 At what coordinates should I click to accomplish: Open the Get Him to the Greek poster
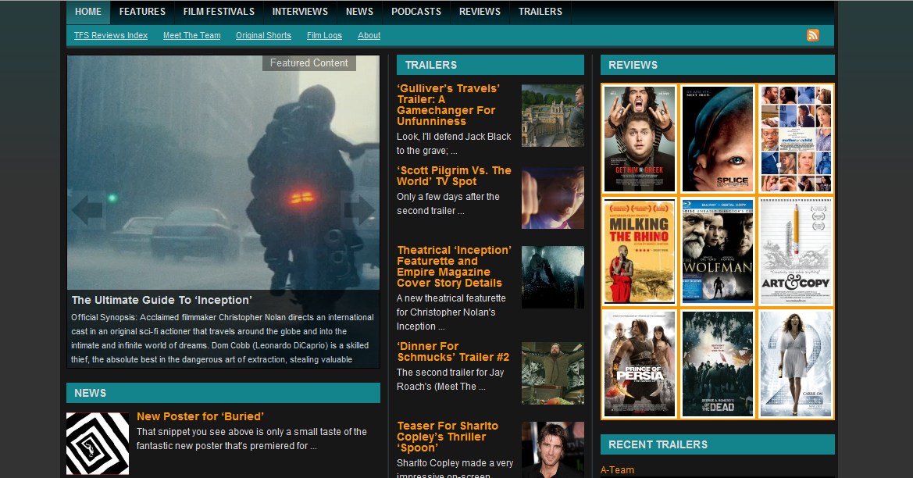640,138
